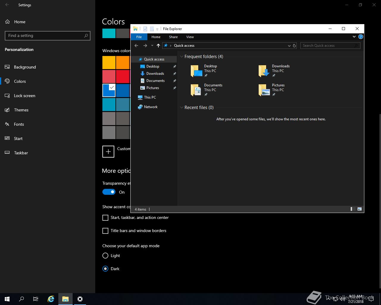The width and height of the screenshot is (381, 305).
Task: Switch to details view in File Explorer status bar
Action: pos(353,209)
